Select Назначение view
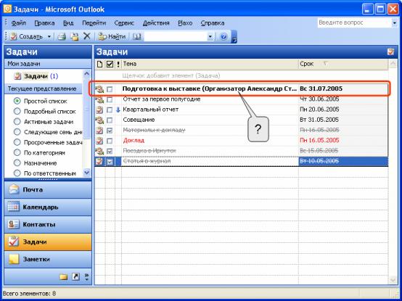402x301 pixels. 17,162
